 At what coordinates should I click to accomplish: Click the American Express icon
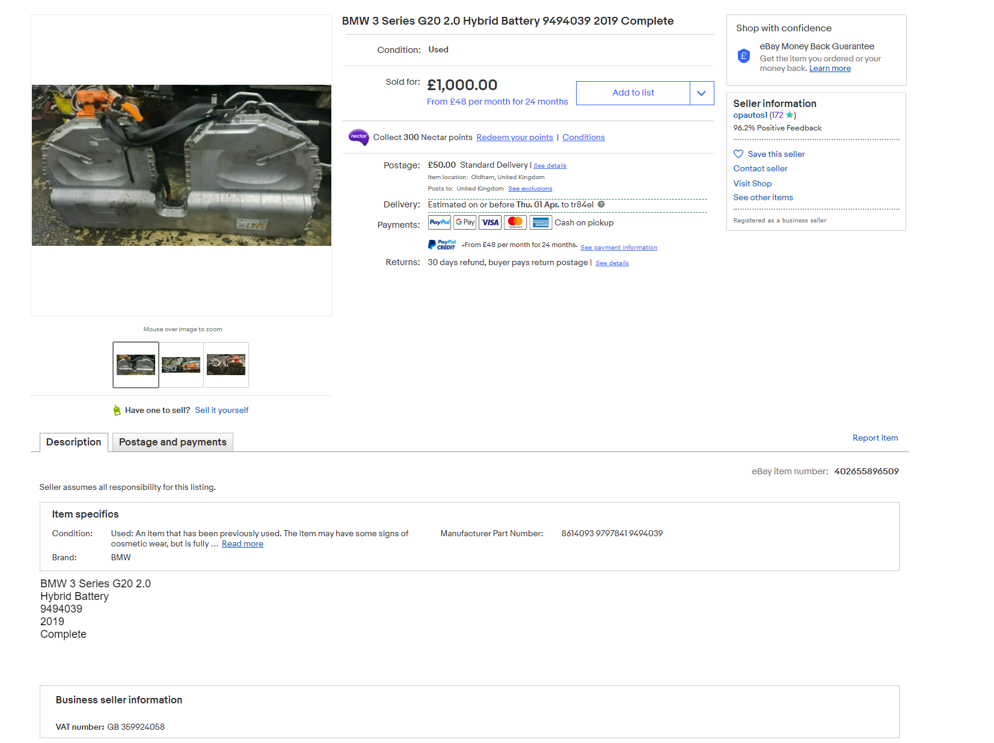pos(541,222)
